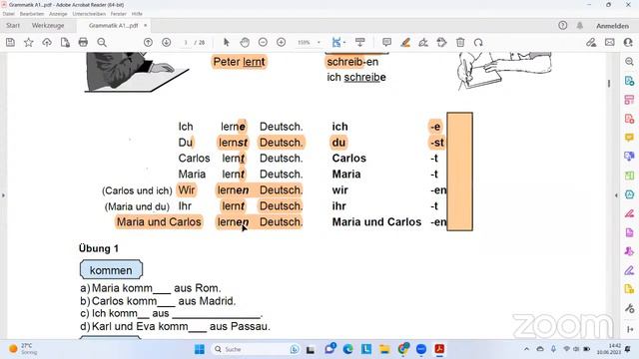Bookmark the document with the star icon
639x359 pixels.
click(29, 42)
